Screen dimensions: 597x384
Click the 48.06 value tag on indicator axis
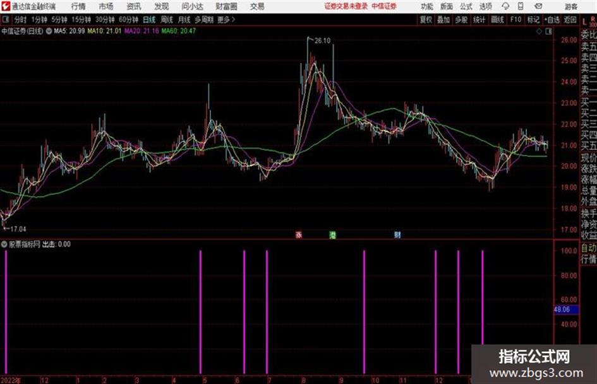566,310
